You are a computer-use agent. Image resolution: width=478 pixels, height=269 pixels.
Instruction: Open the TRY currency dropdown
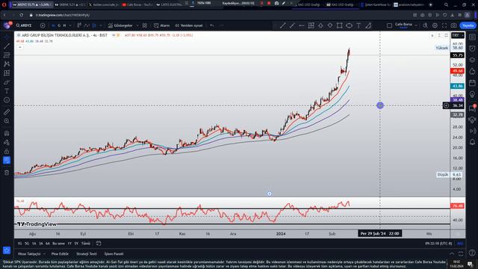[x=458, y=35]
